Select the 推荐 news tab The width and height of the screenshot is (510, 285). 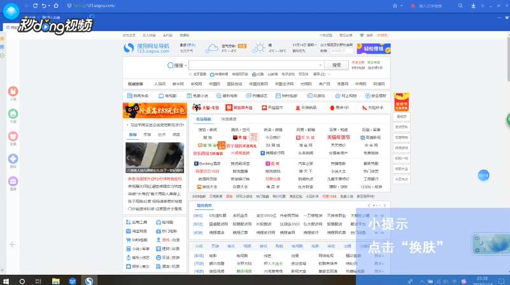pos(132,134)
